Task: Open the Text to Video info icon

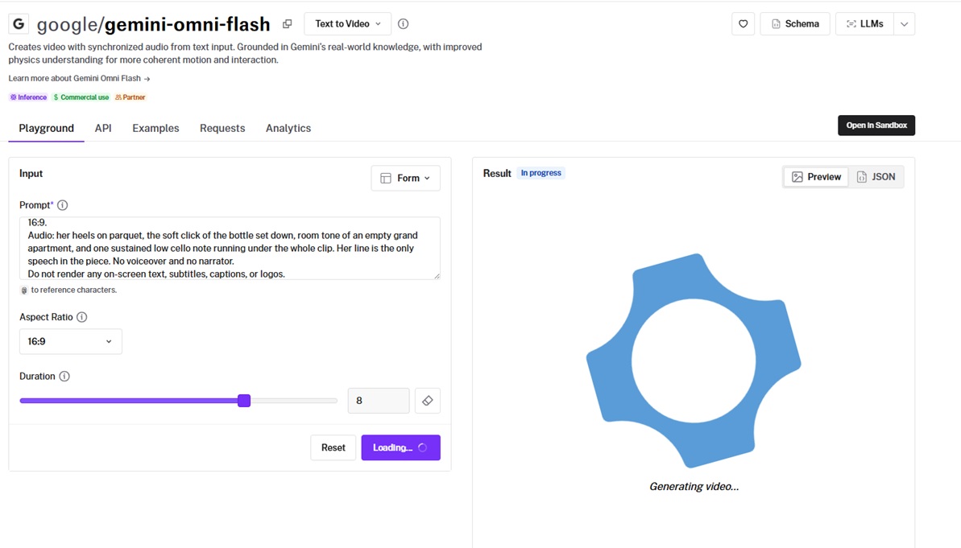Action: click(x=403, y=24)
